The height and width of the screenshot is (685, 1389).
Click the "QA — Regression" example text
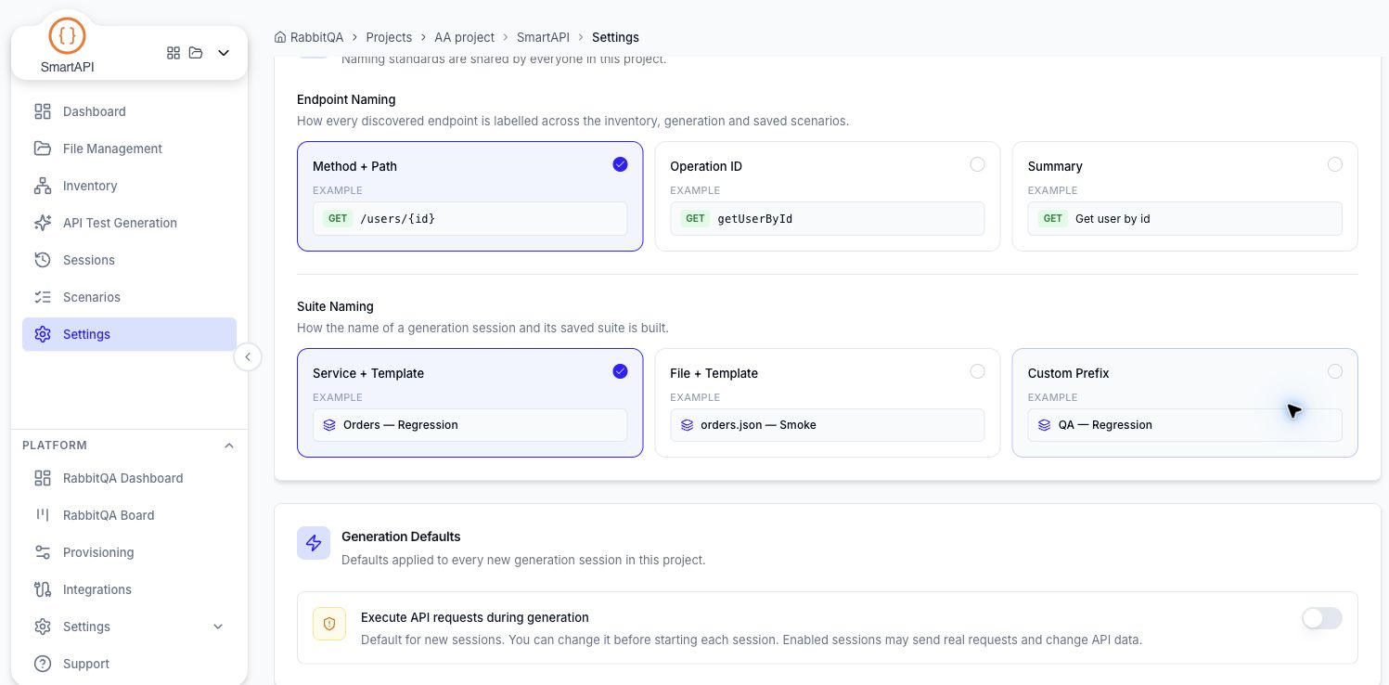point(1105,425)
